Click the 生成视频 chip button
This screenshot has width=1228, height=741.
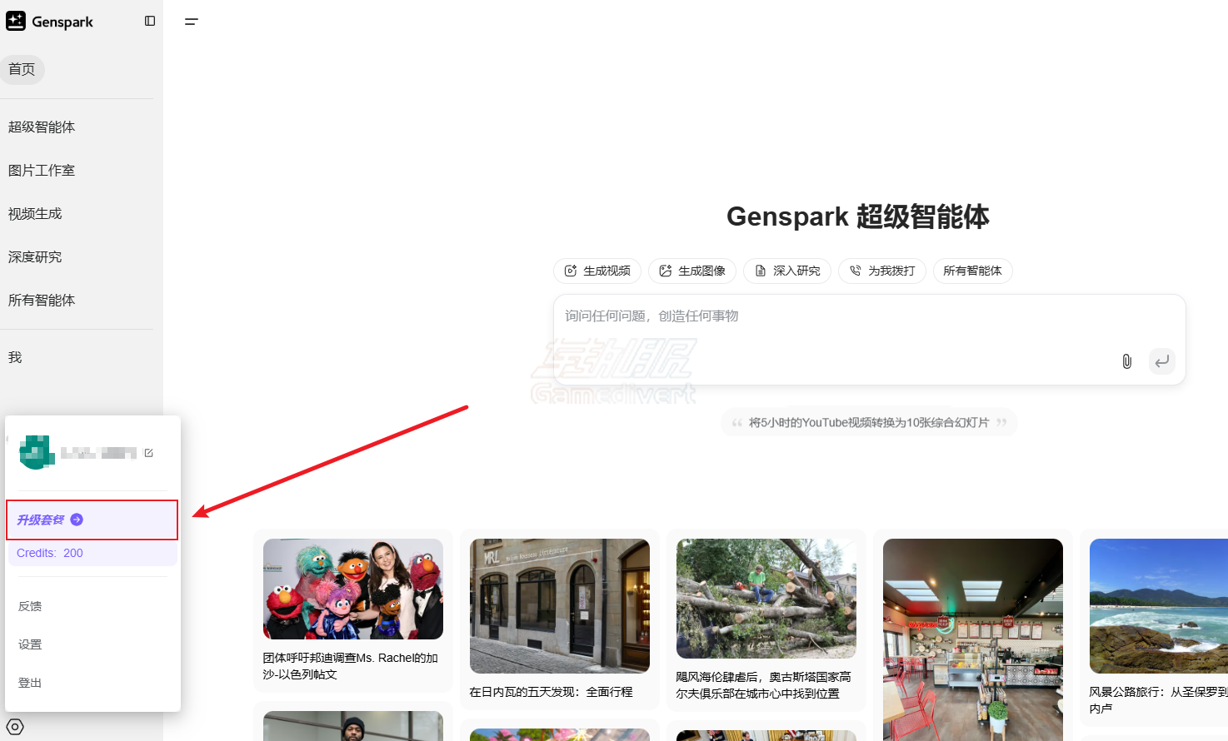[597, 271]
